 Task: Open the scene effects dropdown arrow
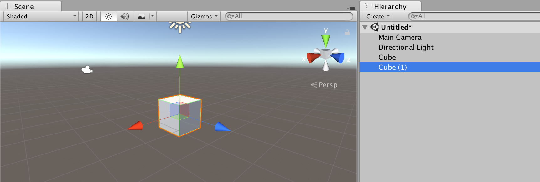(153, 16)
